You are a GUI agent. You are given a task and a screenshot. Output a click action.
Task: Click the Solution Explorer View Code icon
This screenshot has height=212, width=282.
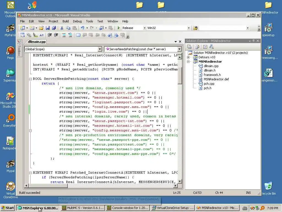click(205, 47)
